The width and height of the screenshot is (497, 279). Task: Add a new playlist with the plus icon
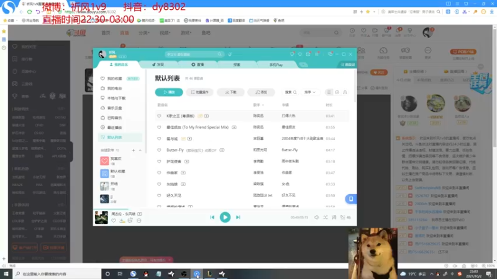click(133, 150)
